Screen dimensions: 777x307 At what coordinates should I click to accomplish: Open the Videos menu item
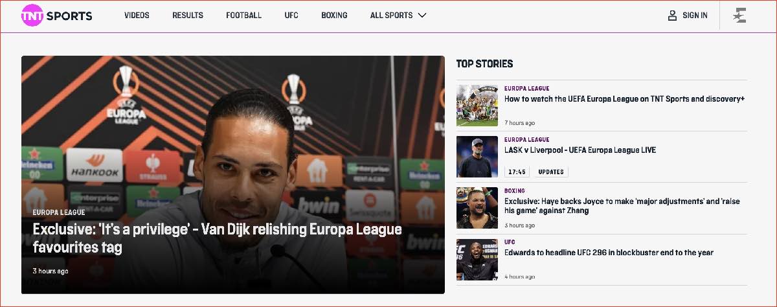[137, 15]
